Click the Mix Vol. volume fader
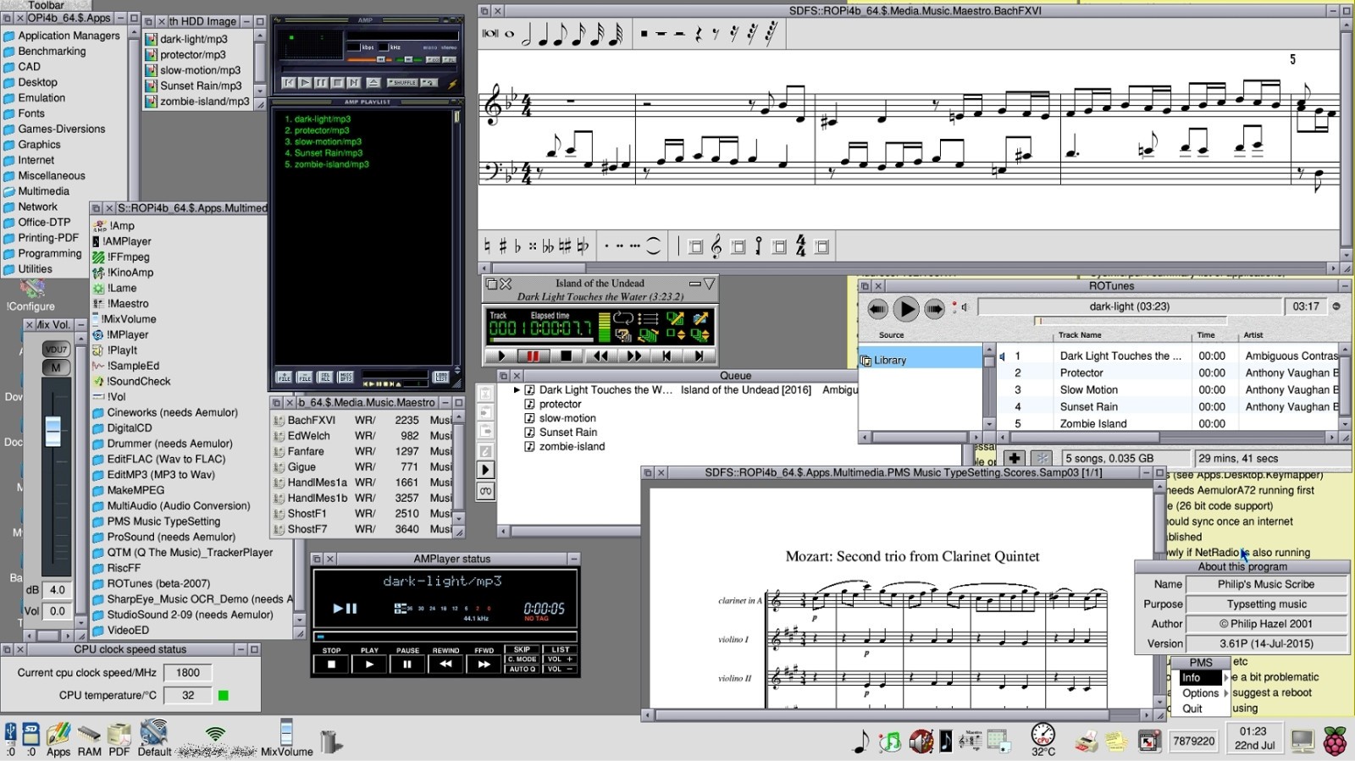Viewport: 1355px width, 761px height. tap(53, 430)
